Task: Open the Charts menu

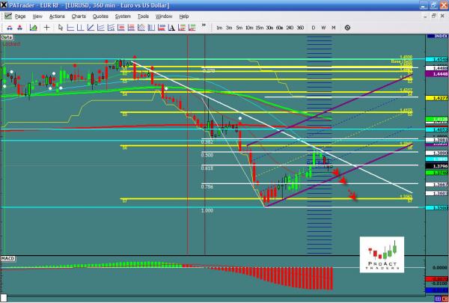Action: click(x=79, y=16)
